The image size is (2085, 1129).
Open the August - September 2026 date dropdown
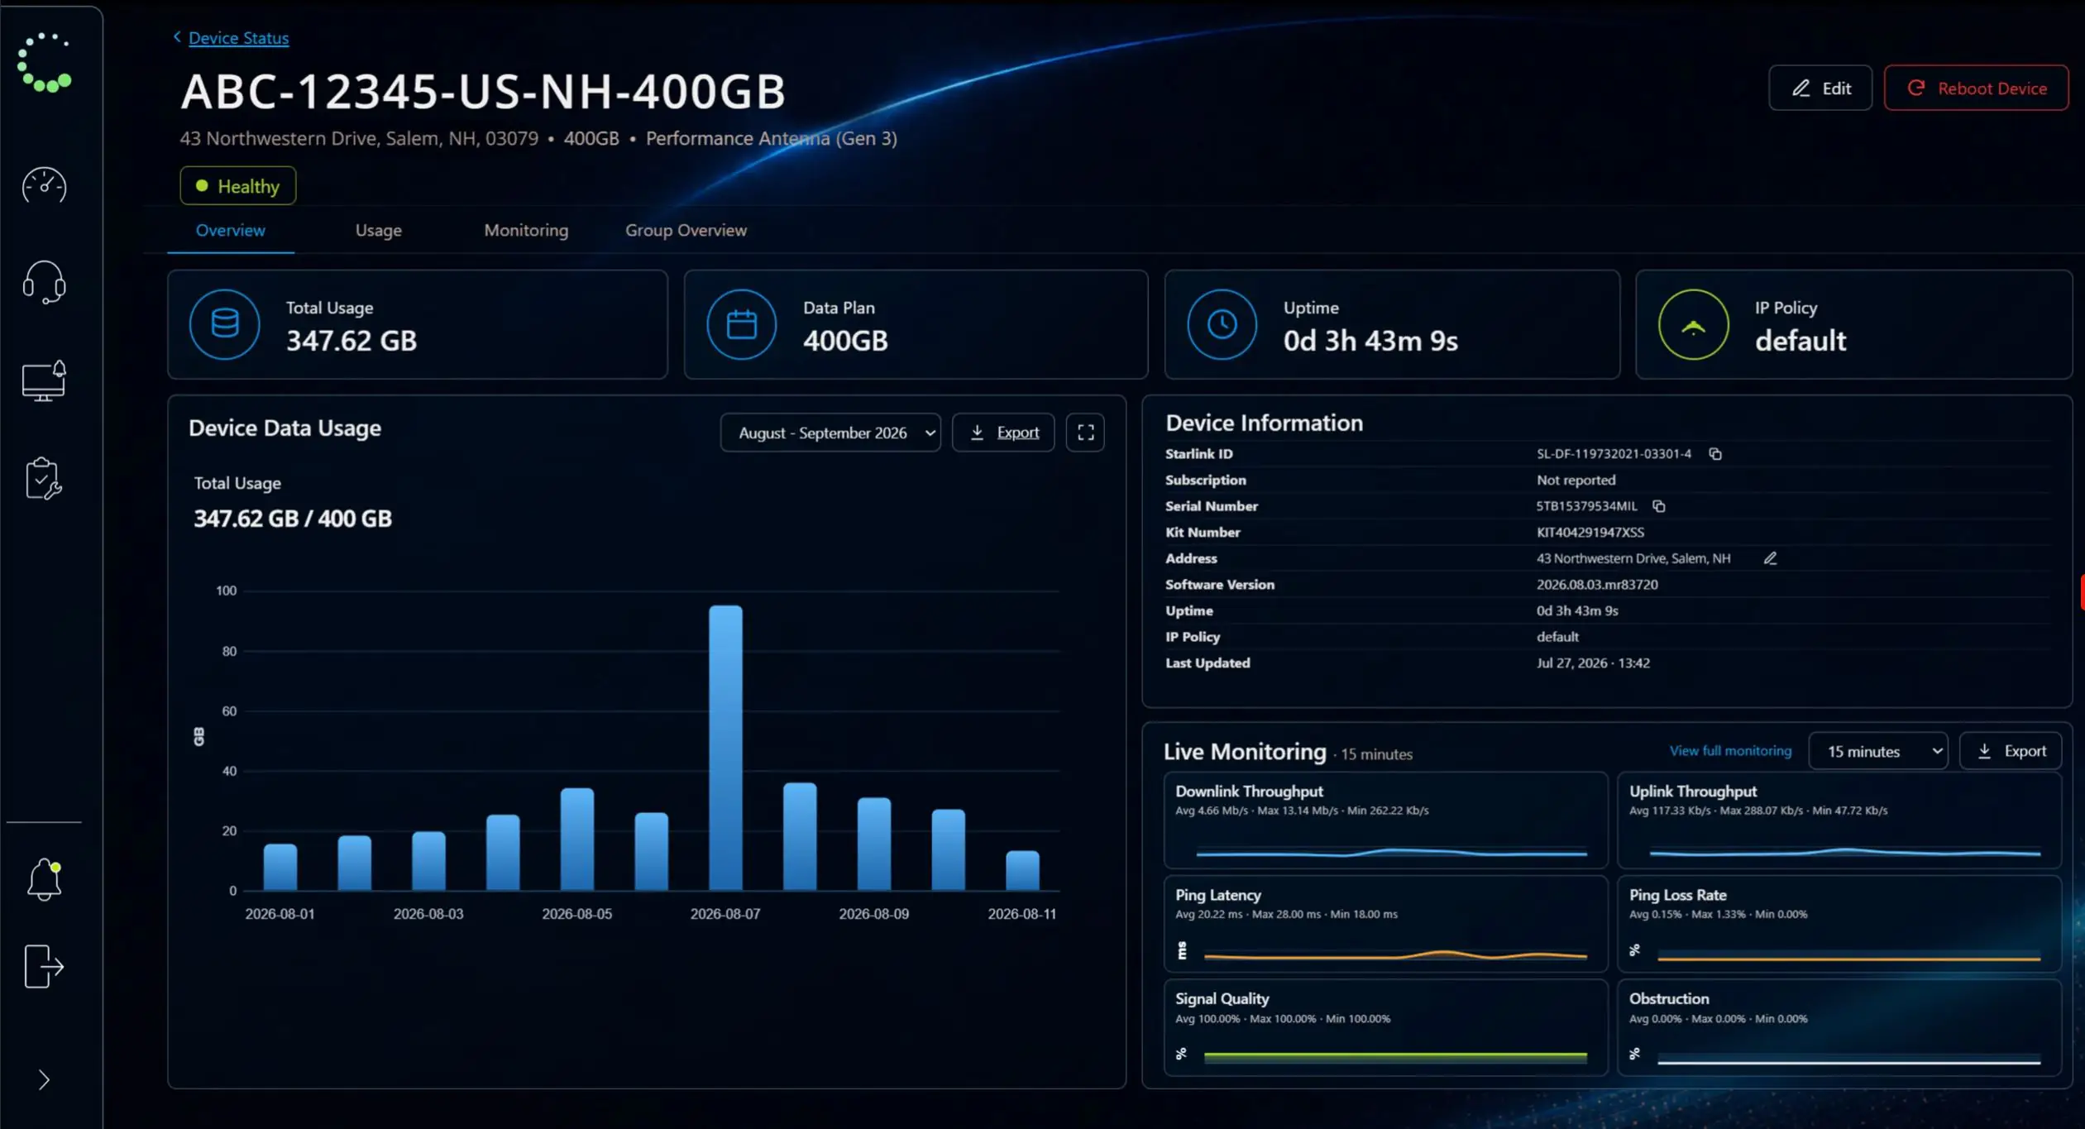[830, 433]
